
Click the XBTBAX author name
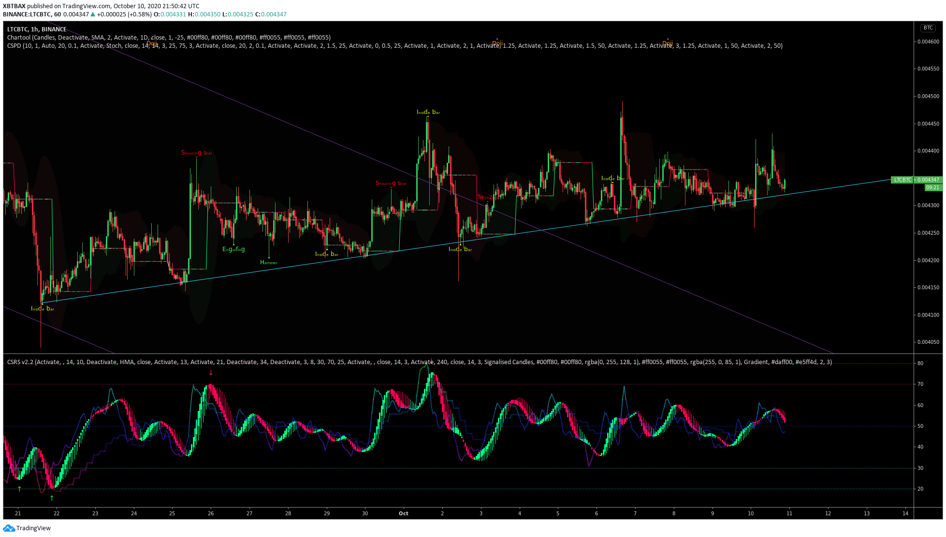coord(14,6)
